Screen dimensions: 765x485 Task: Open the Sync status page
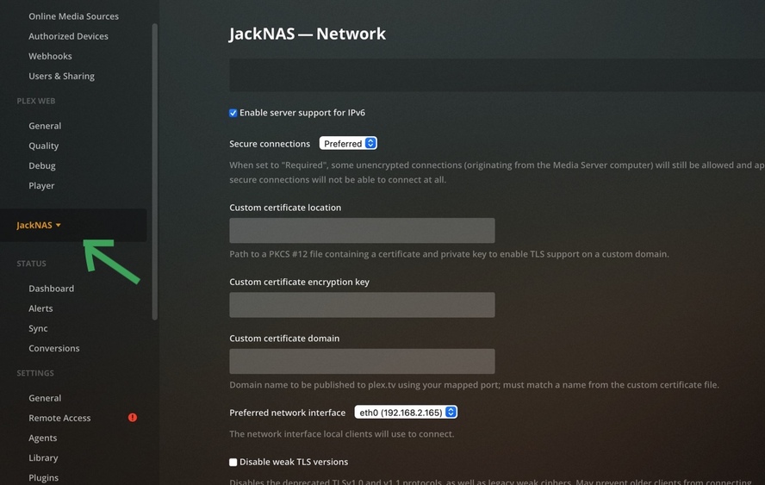[x=38, y=328]
